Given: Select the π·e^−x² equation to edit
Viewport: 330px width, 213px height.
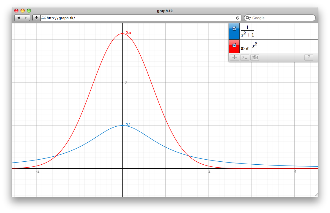Looking at the screenshot, I should click(x=249, y=47).
